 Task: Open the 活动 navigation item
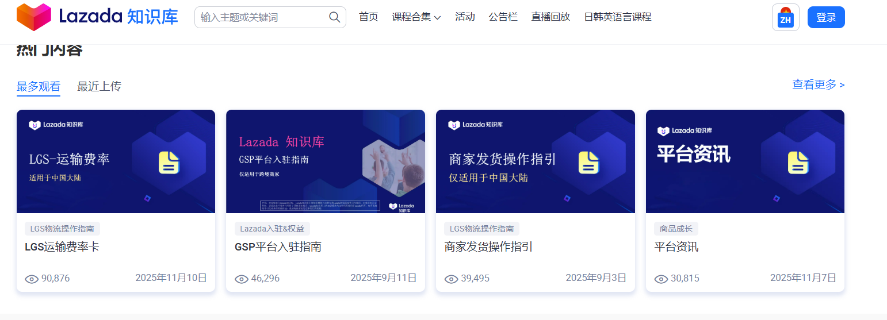[x=465, y=17]
